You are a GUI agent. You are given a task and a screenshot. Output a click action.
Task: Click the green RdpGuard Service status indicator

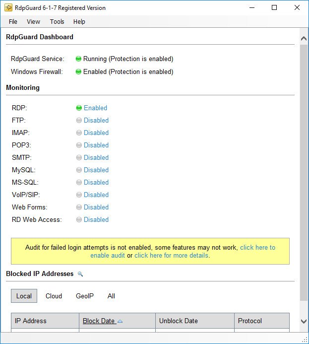point(78,59)
